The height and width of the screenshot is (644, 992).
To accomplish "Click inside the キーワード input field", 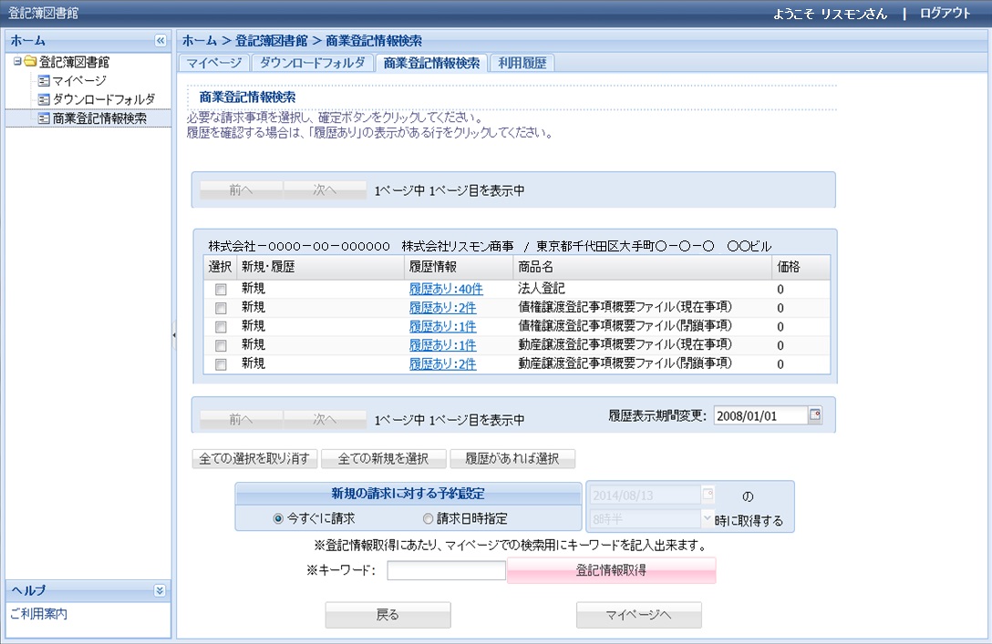I will (x=447, y=570).
